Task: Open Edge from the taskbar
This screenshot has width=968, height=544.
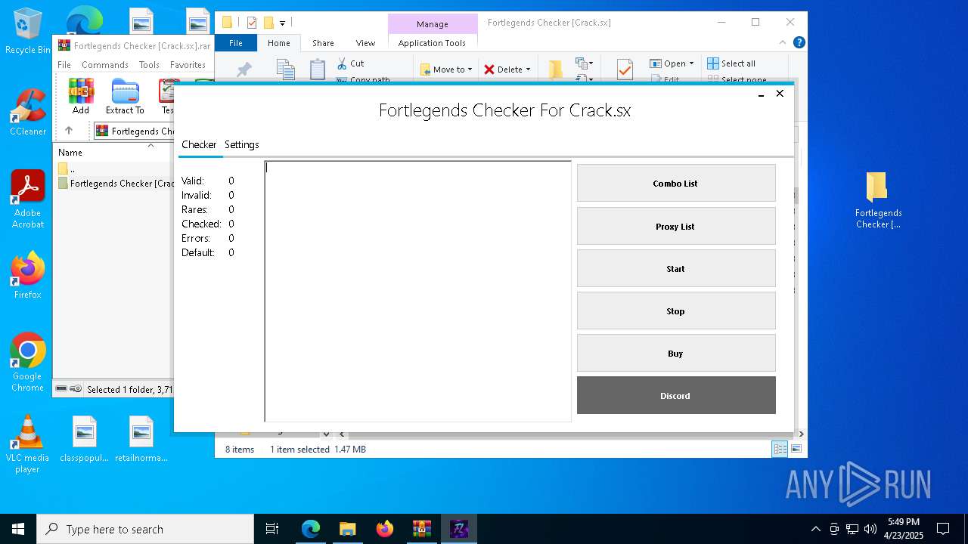Action: coord(311,529)
